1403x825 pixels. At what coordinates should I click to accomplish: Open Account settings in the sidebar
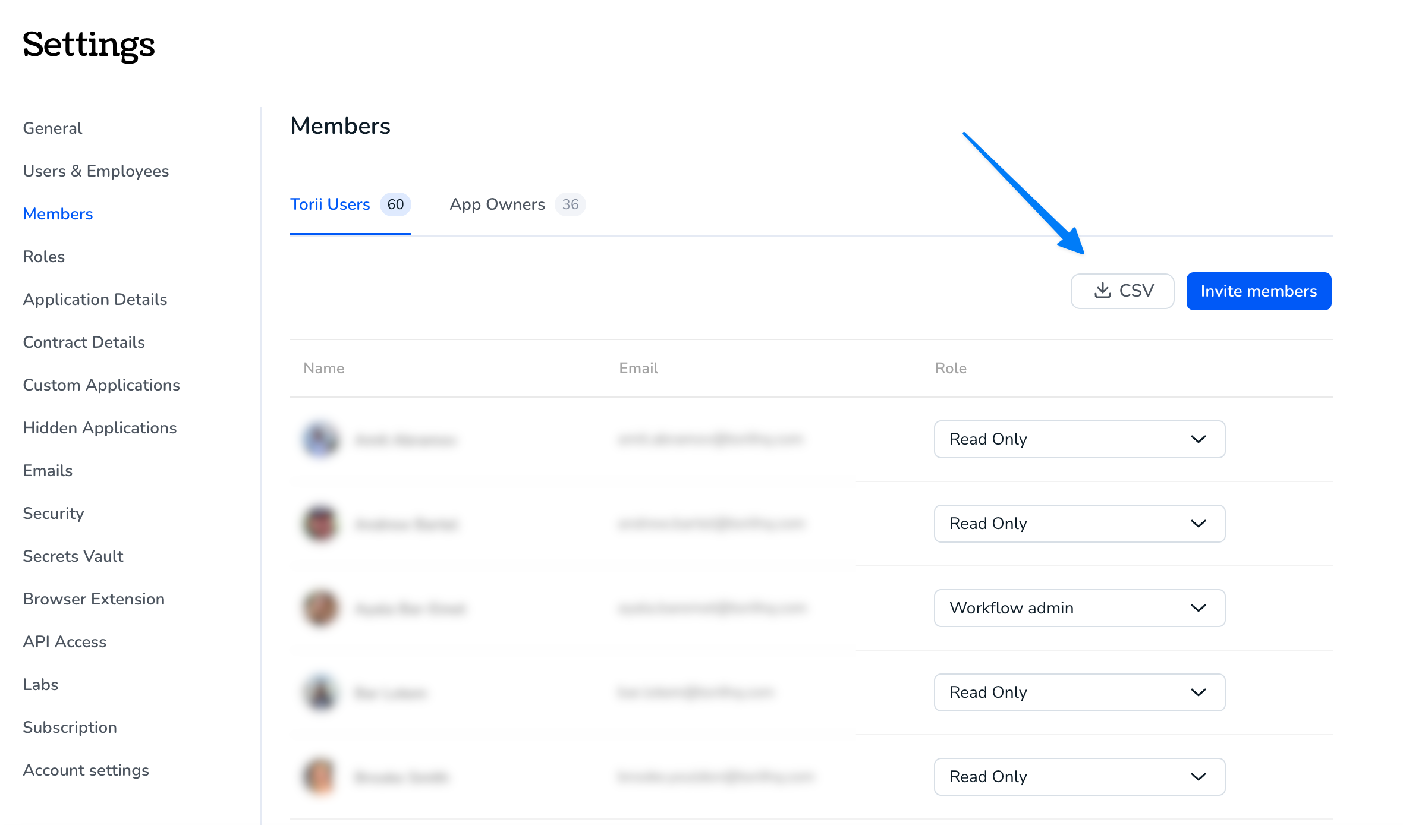pos(86,770)
